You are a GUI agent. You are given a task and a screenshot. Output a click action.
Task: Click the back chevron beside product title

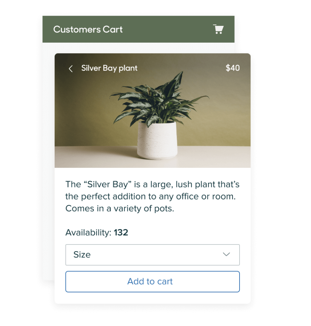[x=70, y=68]
